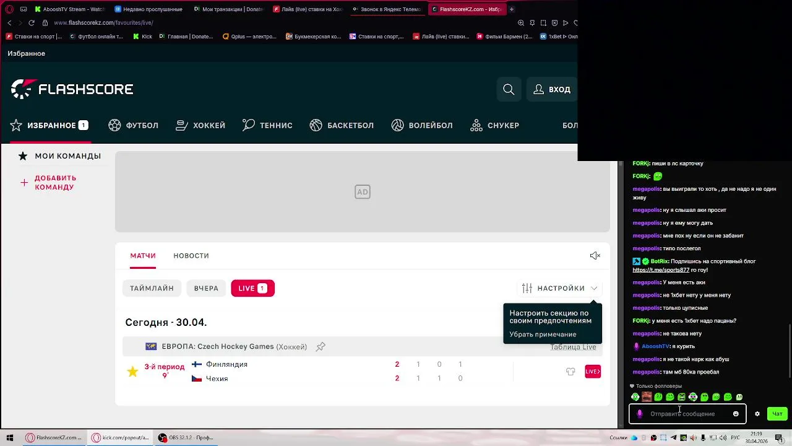Select the ТАЙМЛАЙН filter
The image size is (792, 446).
pos(152,288)
